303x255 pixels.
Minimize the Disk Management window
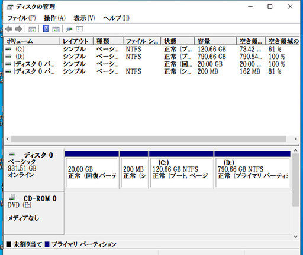[250, 6]
